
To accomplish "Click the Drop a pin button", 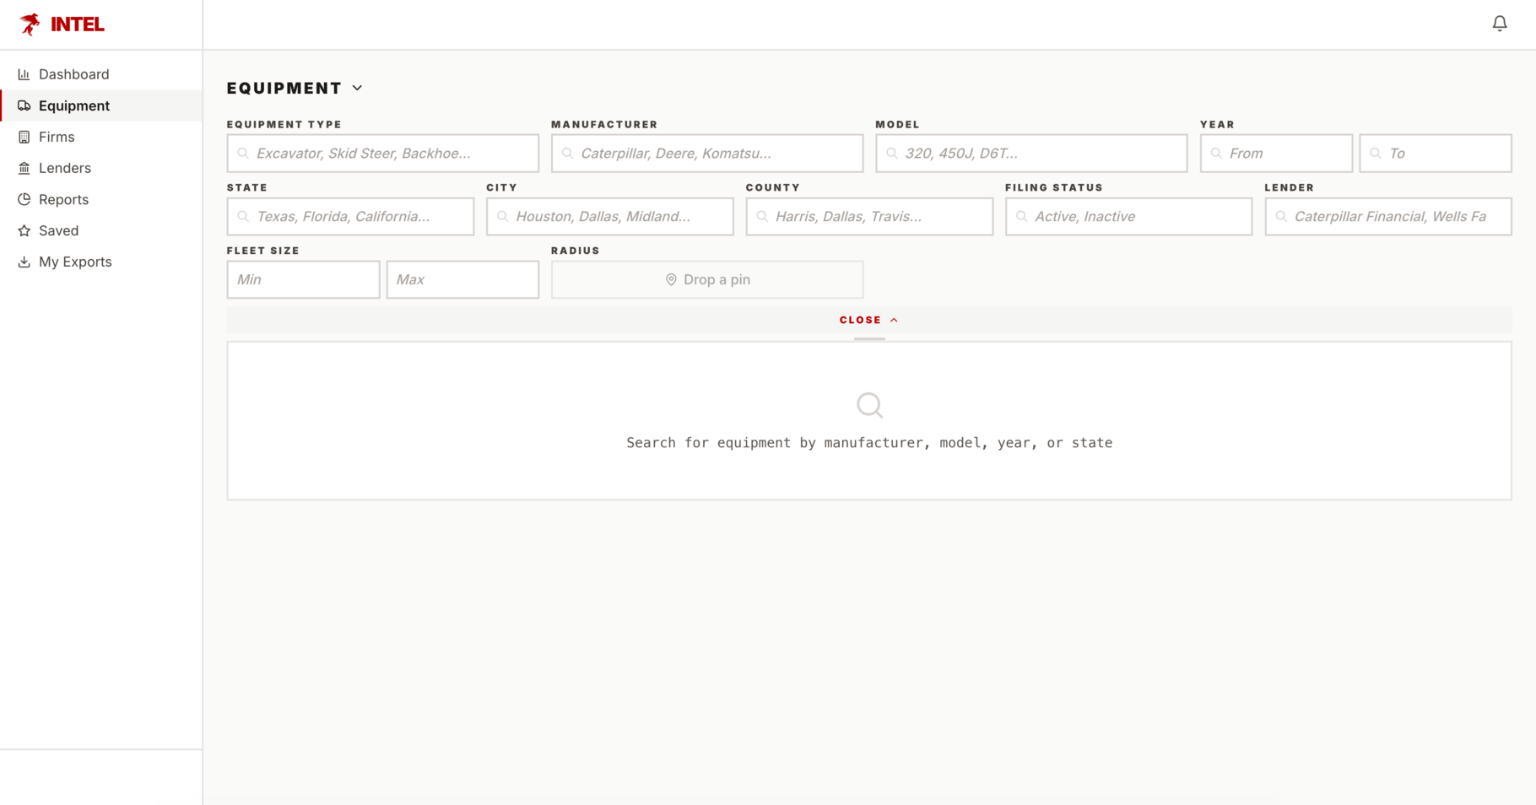I will click(707, 280).
